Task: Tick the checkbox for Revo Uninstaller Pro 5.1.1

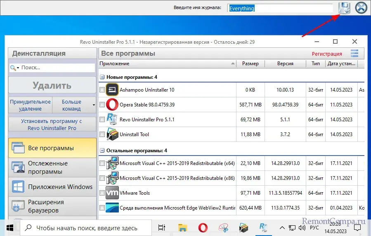Action: coord(102,120)
